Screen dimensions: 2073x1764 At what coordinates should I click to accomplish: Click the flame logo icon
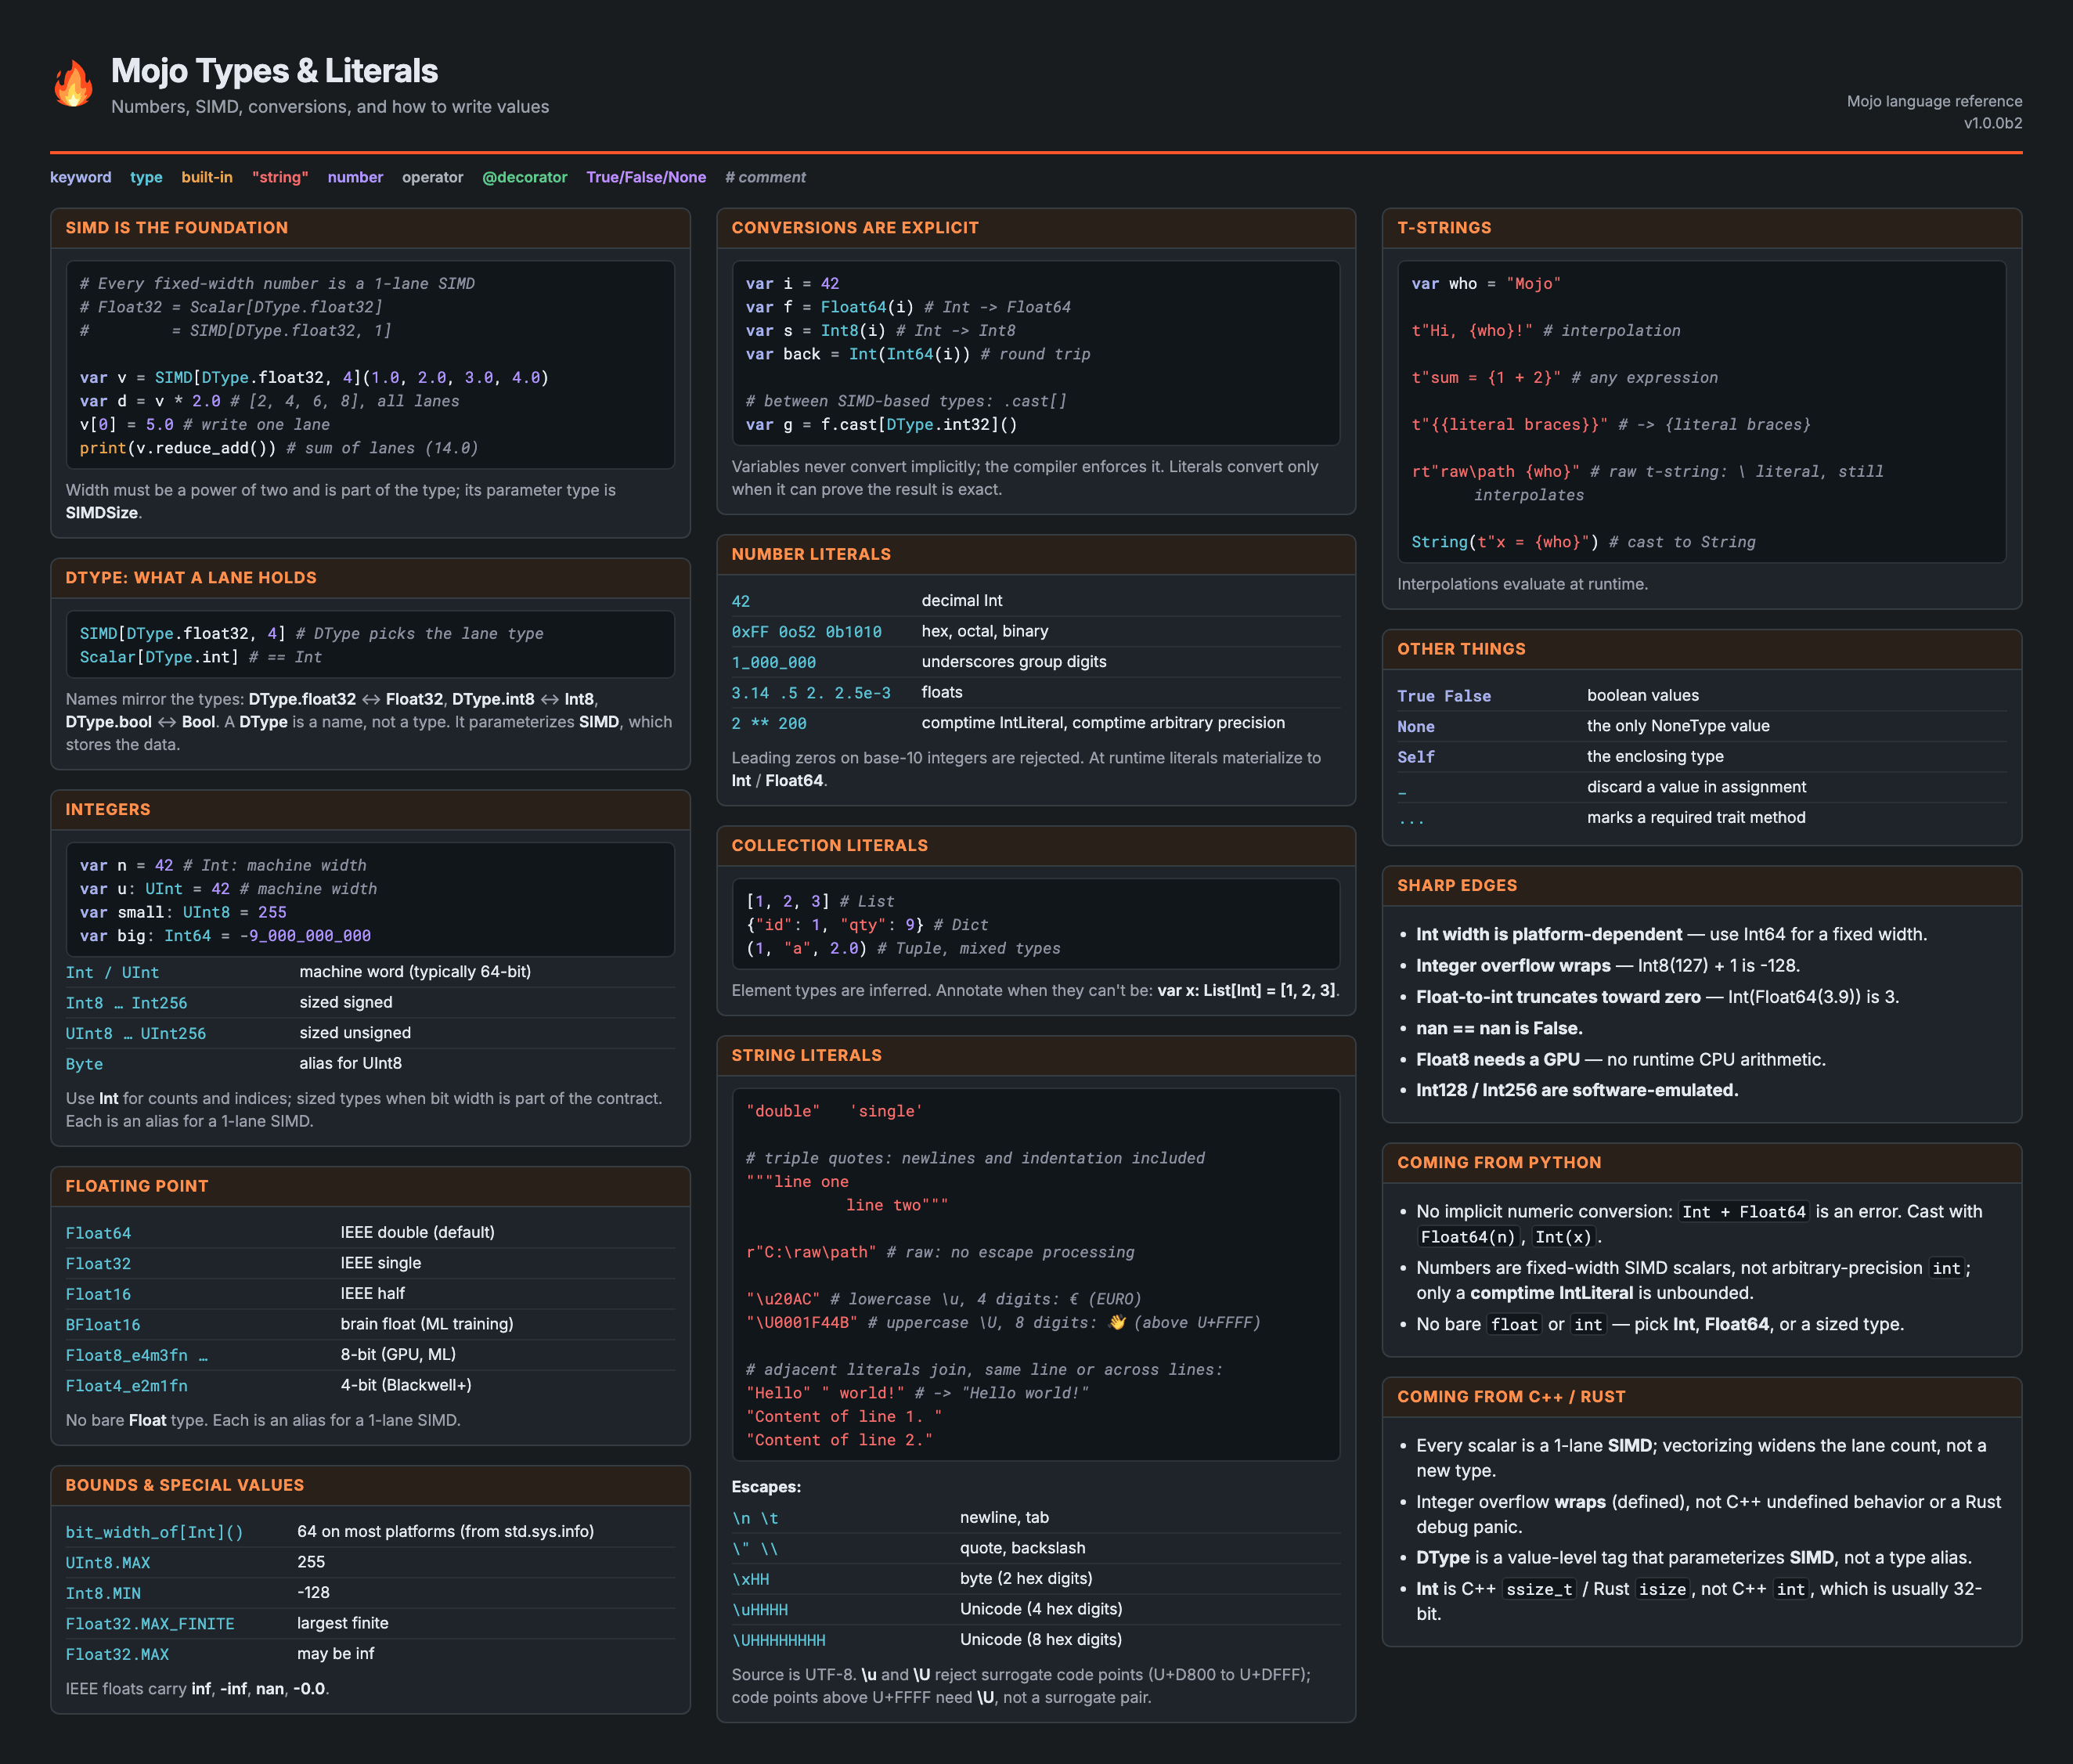point(73,83)
